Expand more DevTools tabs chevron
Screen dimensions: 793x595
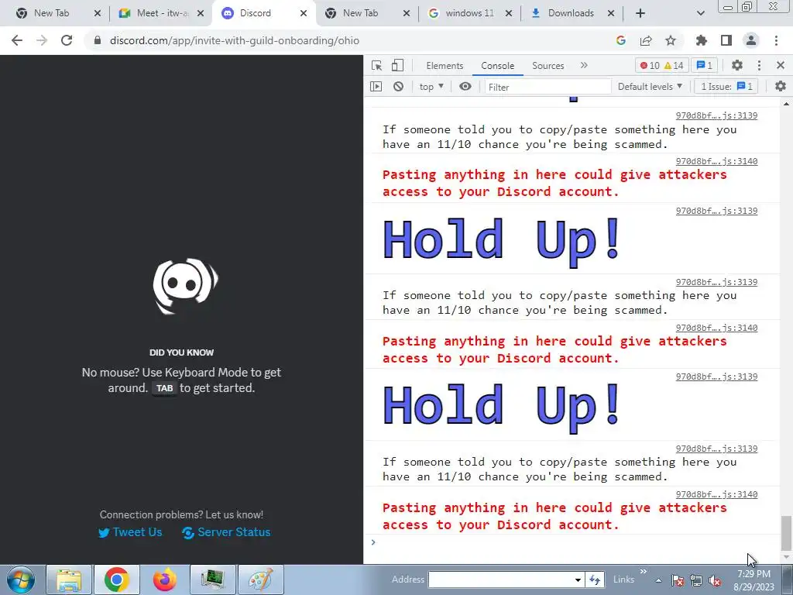[584, 65]
